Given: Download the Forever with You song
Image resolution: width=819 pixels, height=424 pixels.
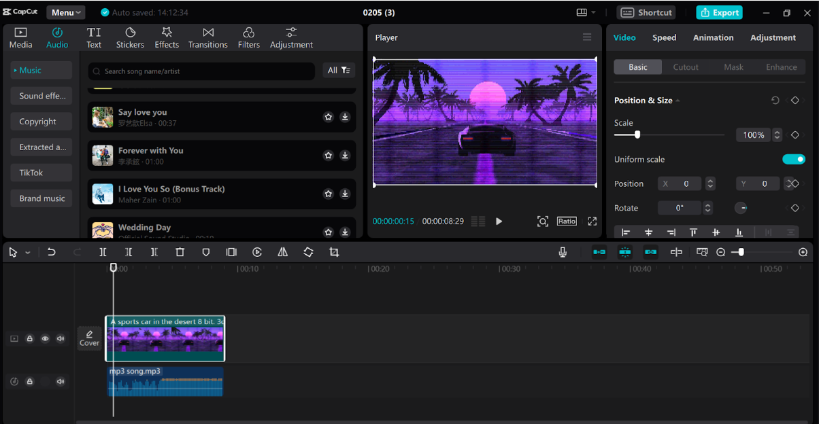Looking at the screenshot, I should pos(345,156).
